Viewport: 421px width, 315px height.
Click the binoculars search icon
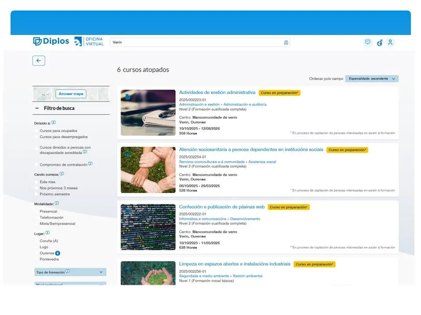[x=286, y=42]
